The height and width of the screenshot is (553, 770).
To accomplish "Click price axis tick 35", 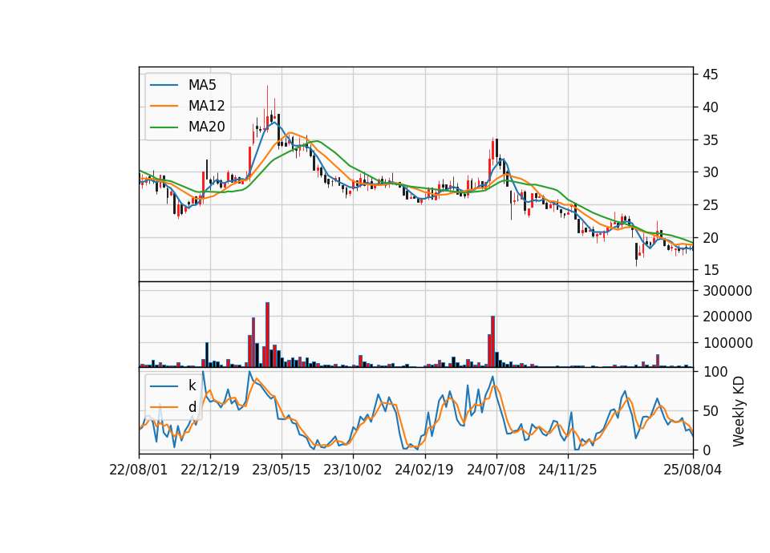I will tap(710, 139).
